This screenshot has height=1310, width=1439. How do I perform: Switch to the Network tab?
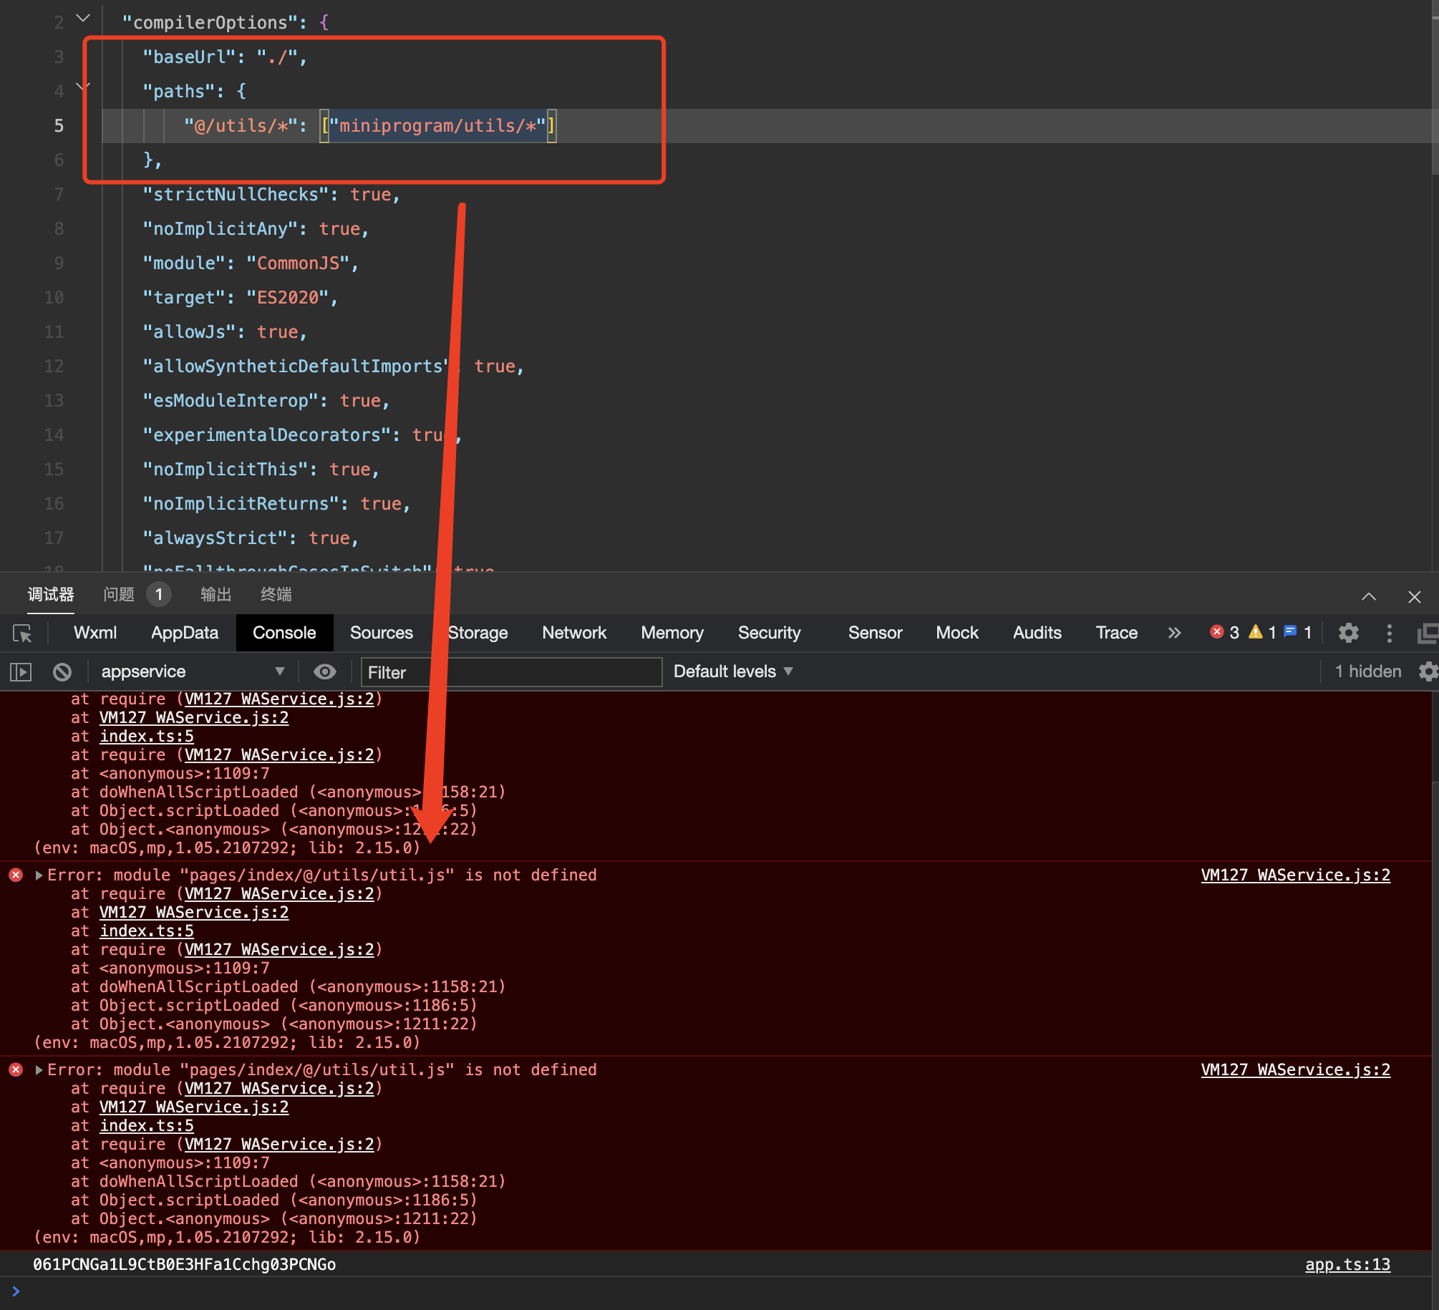[x=573, y=633]
